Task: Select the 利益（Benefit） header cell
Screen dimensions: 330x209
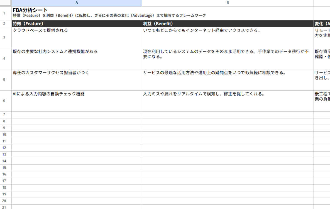Action: click(x=228, y=24)
